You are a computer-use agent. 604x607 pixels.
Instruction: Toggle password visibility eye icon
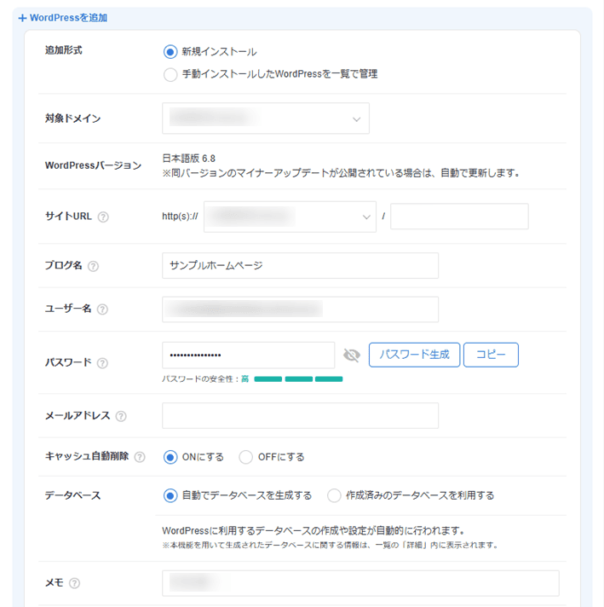point(351,355)
